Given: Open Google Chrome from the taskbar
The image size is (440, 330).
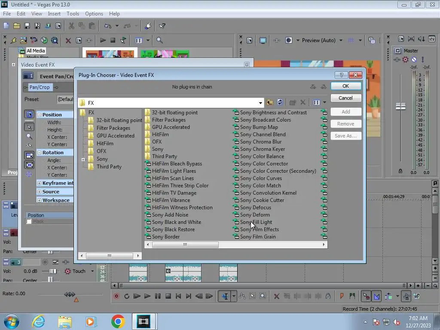Looking at the screenshot, I should click(x=118, y=321).
